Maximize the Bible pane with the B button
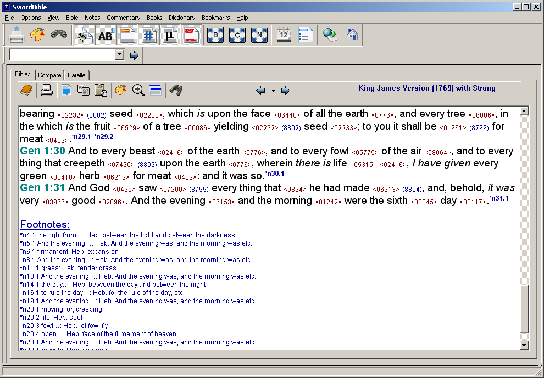This screenshot has height=378, width=544. click(x=215, y=35)
